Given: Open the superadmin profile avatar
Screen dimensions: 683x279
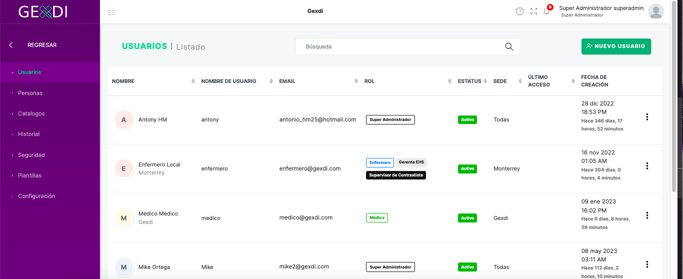Looking at the screenshot, I should click(x=655, y=11).
